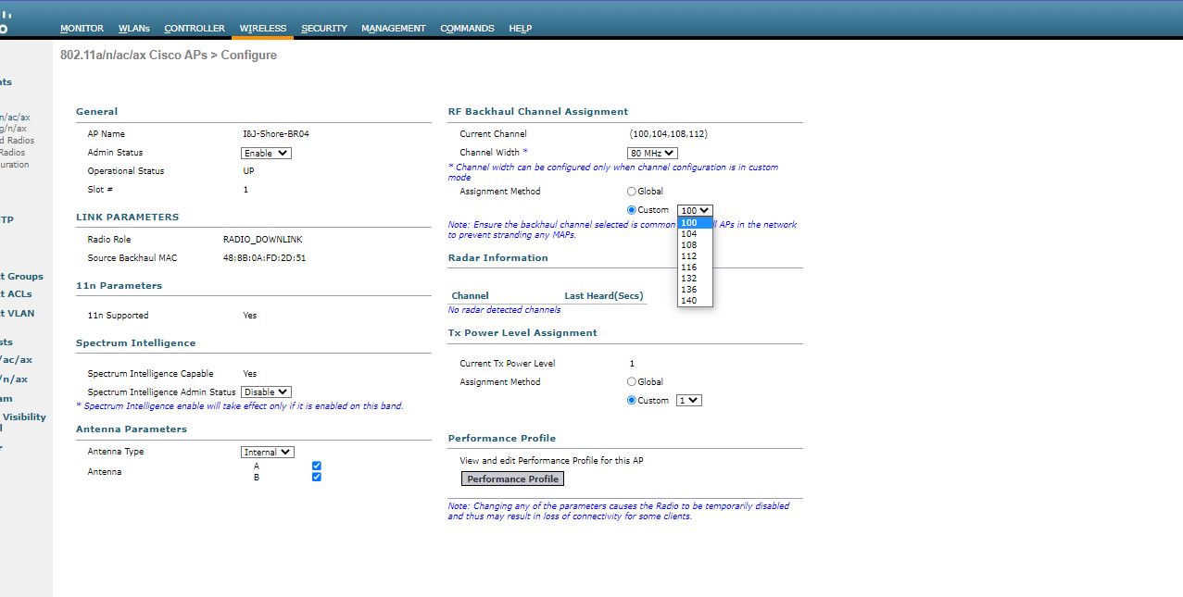Uncheck the Antenna A checkbox
This screenshot has width=1183, height=597.
pyautogui.click(x=317, y=466)
